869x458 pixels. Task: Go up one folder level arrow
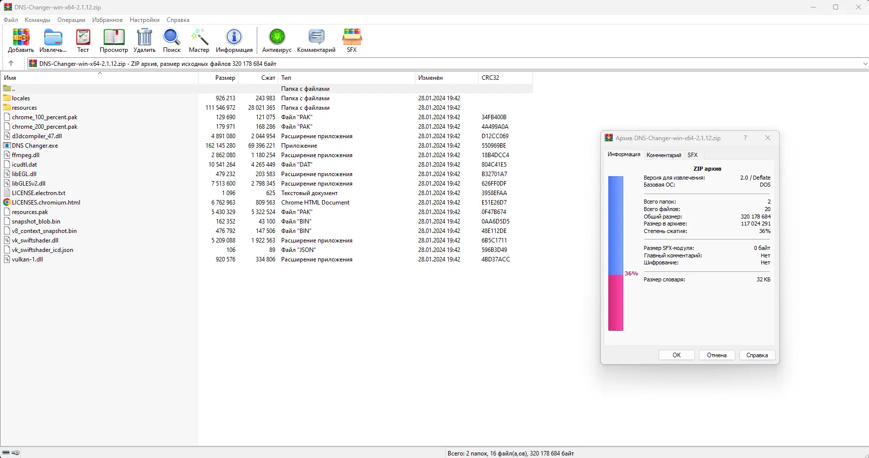pos(11,63)
